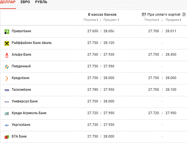Viewport: 187px width, 143px height.
Task: Click the card icon beside При оплате картой
Action: coord(144,14)
